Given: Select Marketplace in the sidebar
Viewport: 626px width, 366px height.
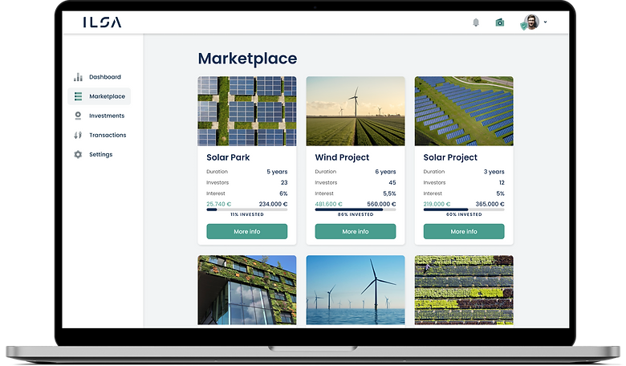Looking at the screenshot, I should [106, 96].
